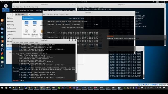Open View menu in CH 2 terminal window

click(86, 7)
